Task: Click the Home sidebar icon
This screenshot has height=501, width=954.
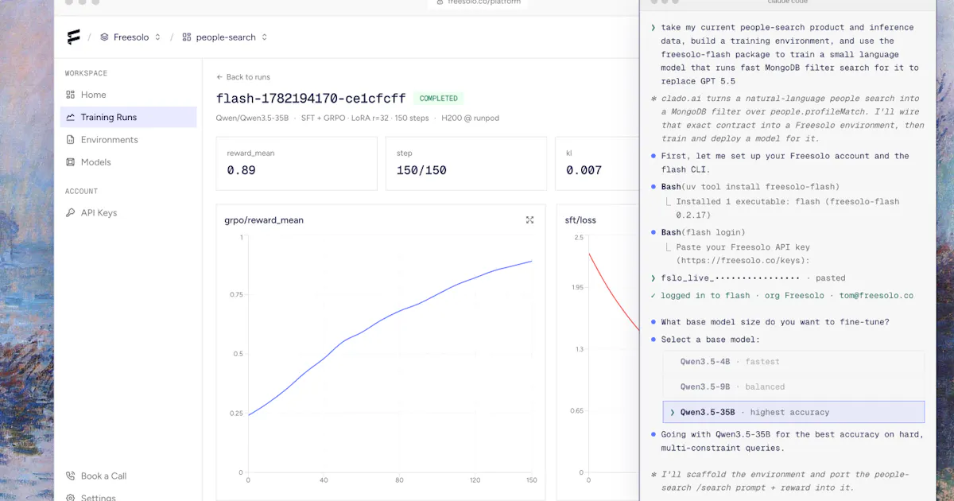Action: [x=71, y=95]
